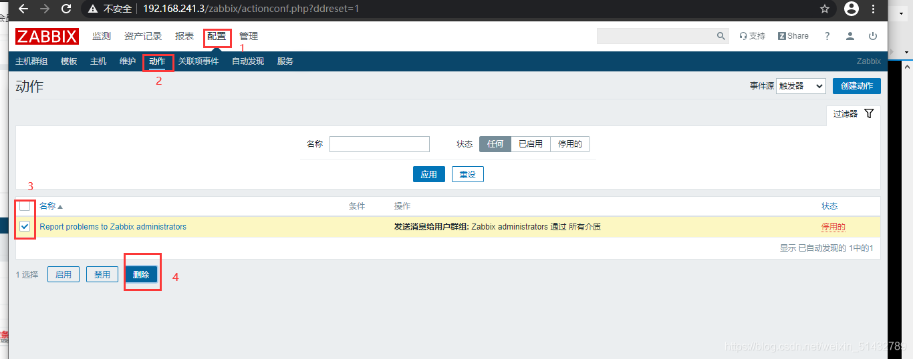Open the help question mark
Viewport: 913px width, 359px height.
pyautogui.click(x=827, y=36)
